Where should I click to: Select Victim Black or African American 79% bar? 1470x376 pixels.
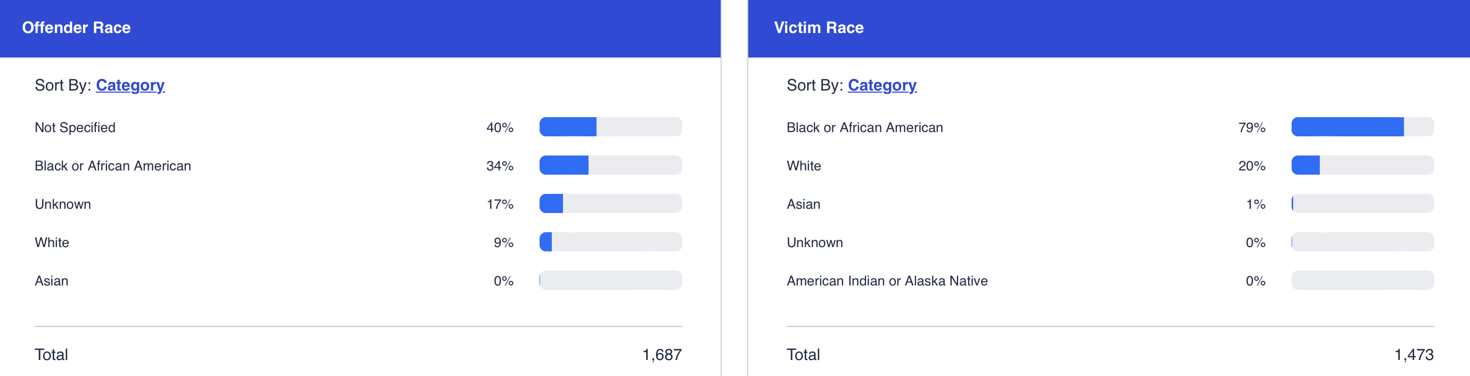coord(1362,127)
